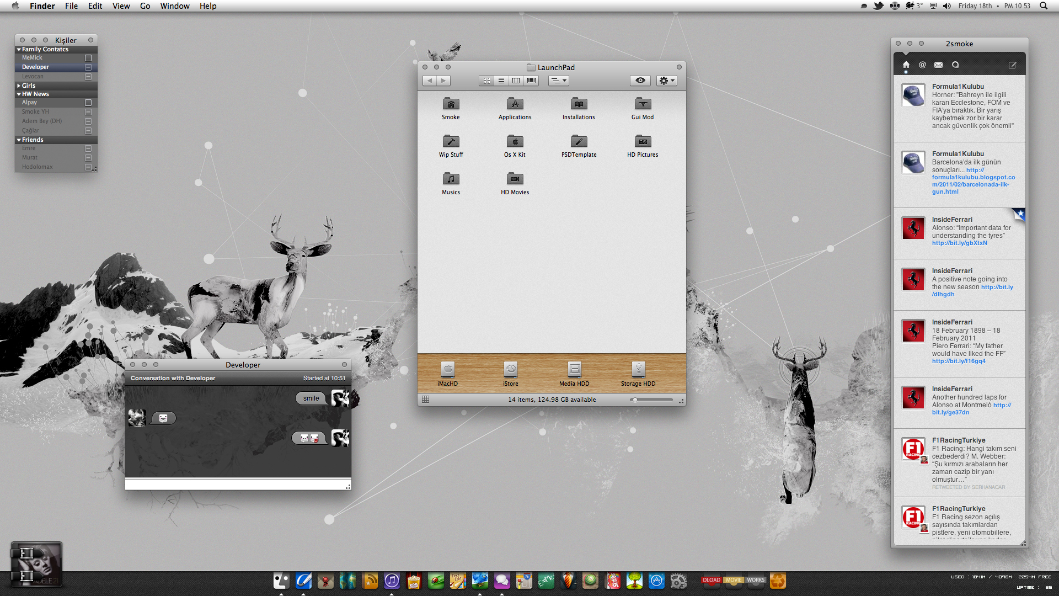The image size is (1059, 596).
Task: Switch LaunchPad to list view
Action: click(501, 81)
